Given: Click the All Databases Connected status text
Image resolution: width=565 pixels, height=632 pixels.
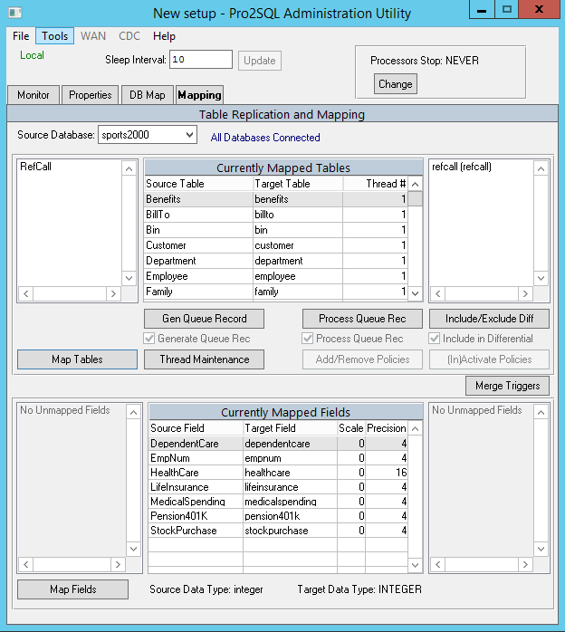Looking at the screenshot, I should (265, 138).
